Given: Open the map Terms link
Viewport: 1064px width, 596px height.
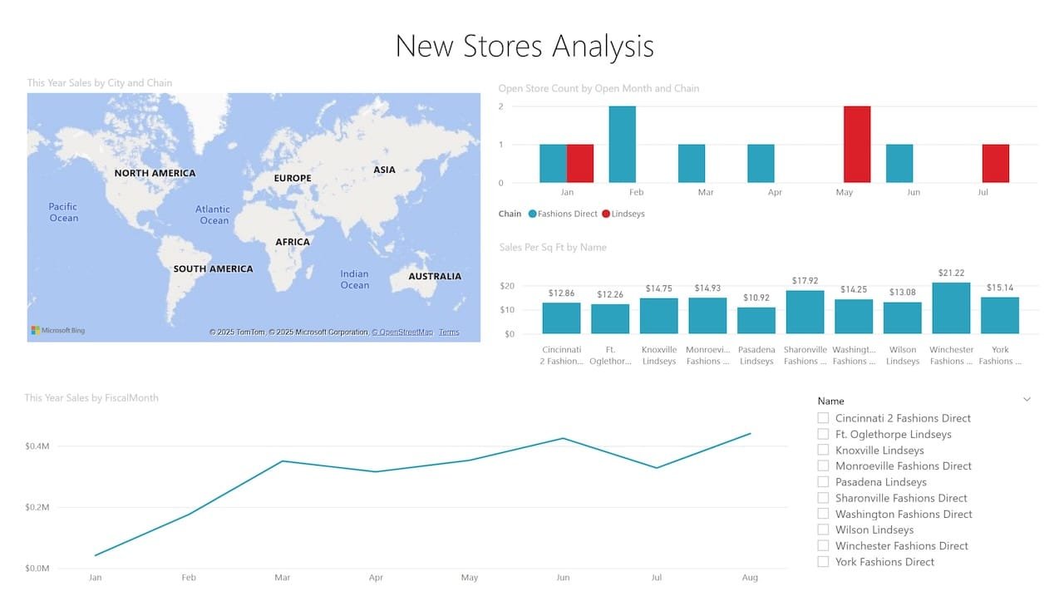Looking at the screenshot, I should [449, 332].
